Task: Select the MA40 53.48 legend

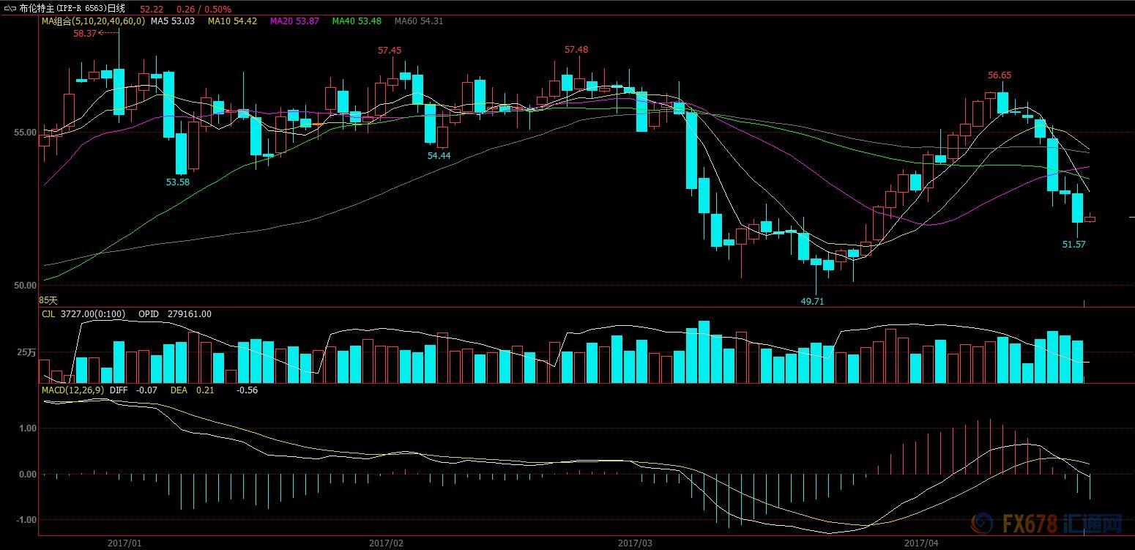Action: coord(357,21)
